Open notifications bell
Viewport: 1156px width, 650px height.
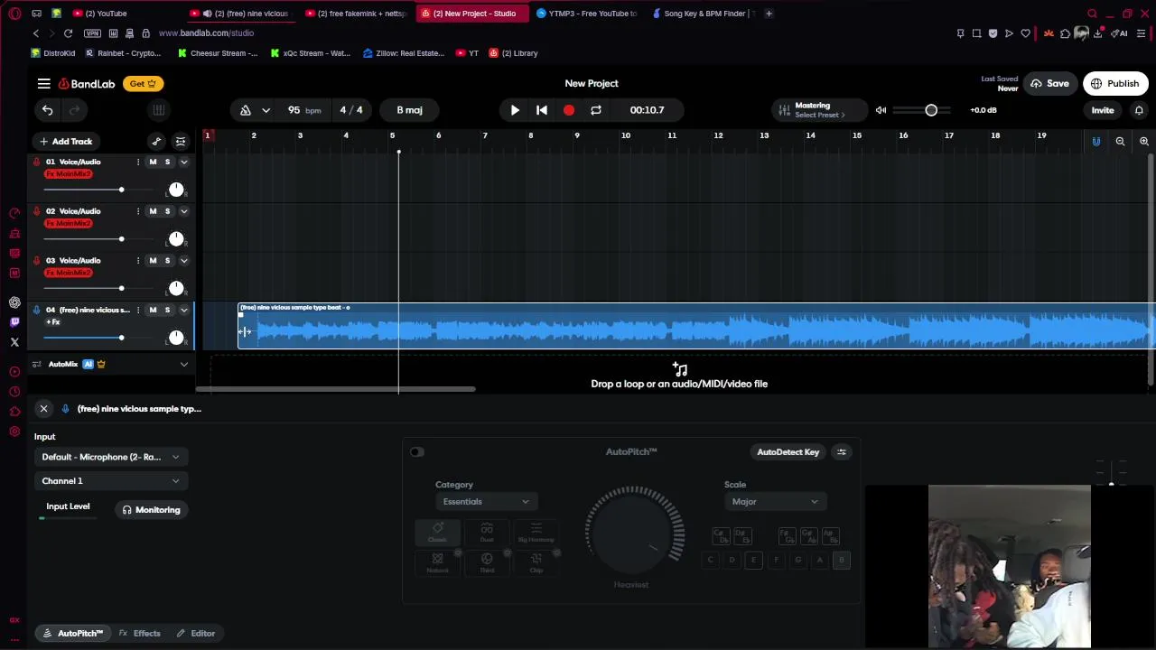pyautogui.click(x=1139, y=110)
